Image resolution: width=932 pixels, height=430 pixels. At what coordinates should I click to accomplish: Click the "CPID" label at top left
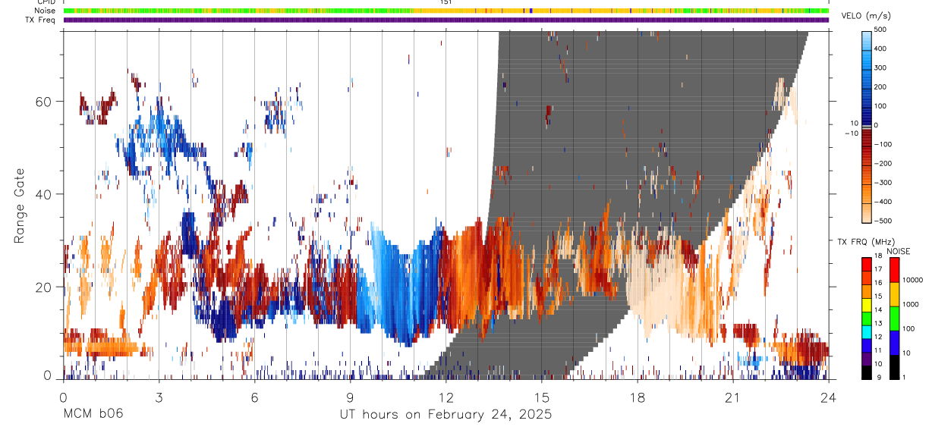coord(45,2)
